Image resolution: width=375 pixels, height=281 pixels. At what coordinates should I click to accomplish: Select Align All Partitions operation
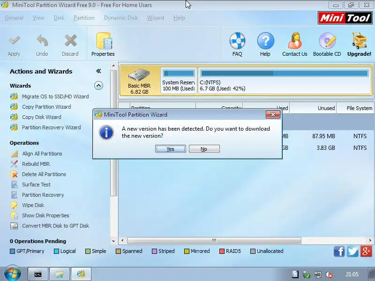(x=42, y=154)
